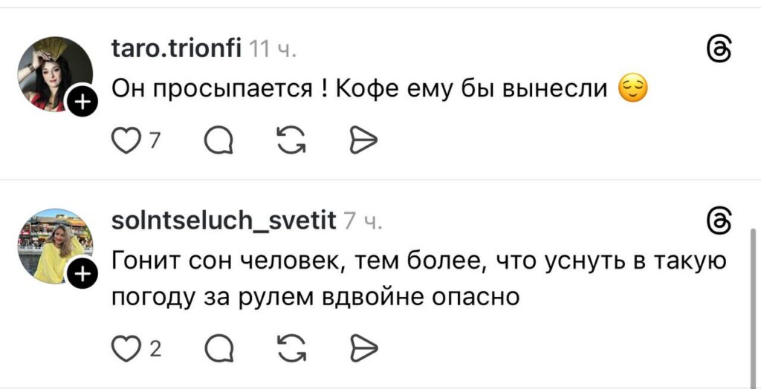The width and height of the screenshot is (761, 389).
Task: Open the 11 ч. timestamp on first comment
Action: pos(273,50)
